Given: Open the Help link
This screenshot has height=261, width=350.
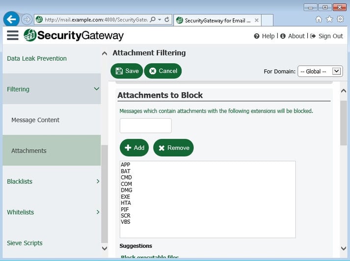Looking at the screenshot, I should pos(264,36).
